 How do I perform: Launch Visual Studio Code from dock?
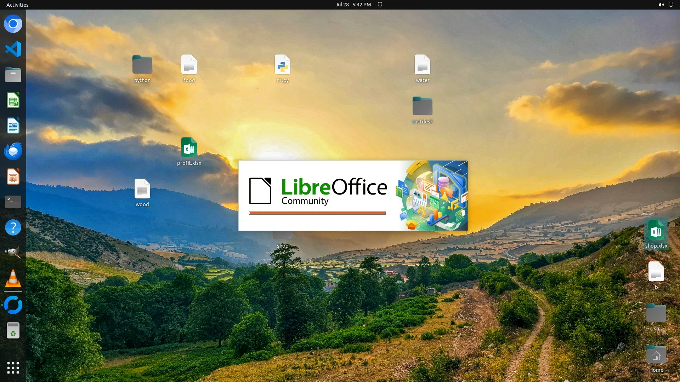click(x=13, y=49)
